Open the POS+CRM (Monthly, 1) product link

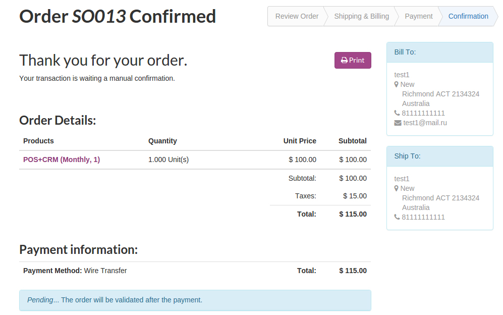point(62,160)
